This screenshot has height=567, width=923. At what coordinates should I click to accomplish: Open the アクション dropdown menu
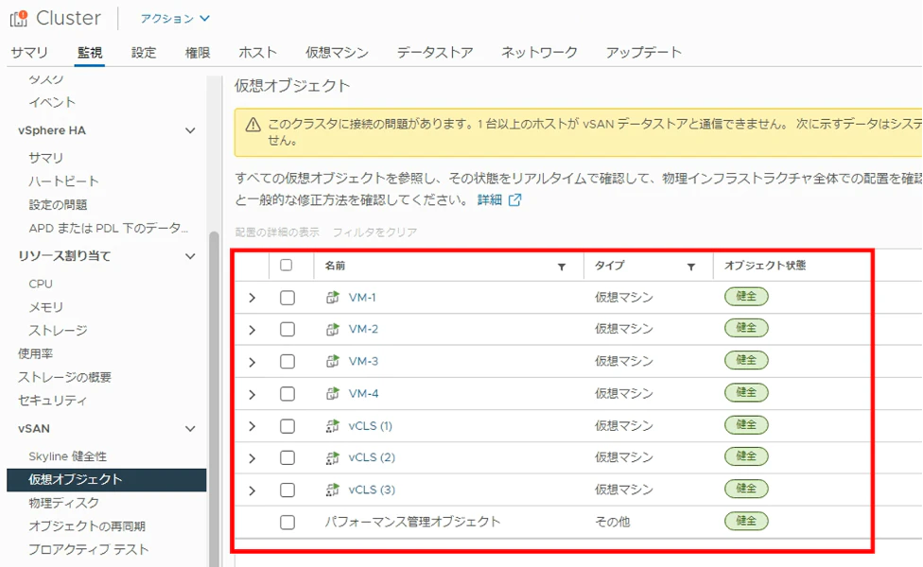(x=175, y=19)
